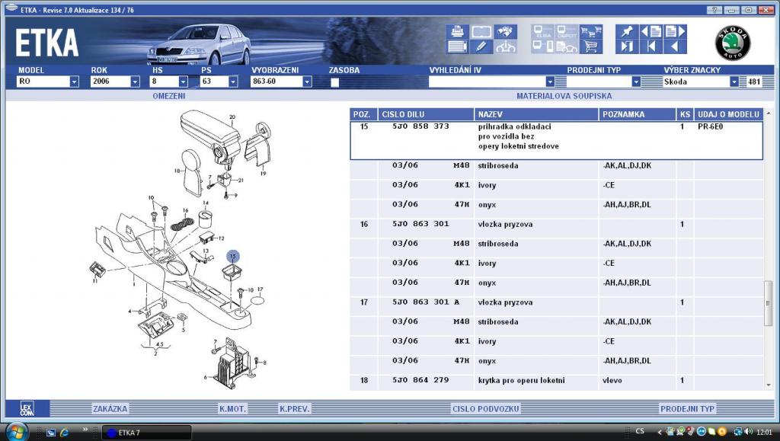This screenshot has height=441, width=780.
Task: Click the show desktop quick launch icon
Action: tap(51, 433)
